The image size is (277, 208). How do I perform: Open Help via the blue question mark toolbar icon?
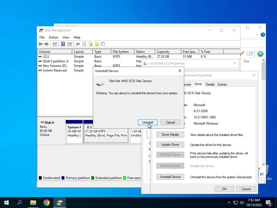tap(63, 44)
